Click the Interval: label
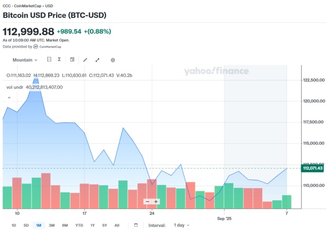This screenshot has width=331, height=230. coord(157,225)
